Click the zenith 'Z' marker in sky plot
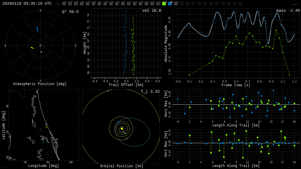The height and width of the screenshot is (169, 301). coord(41,46)
